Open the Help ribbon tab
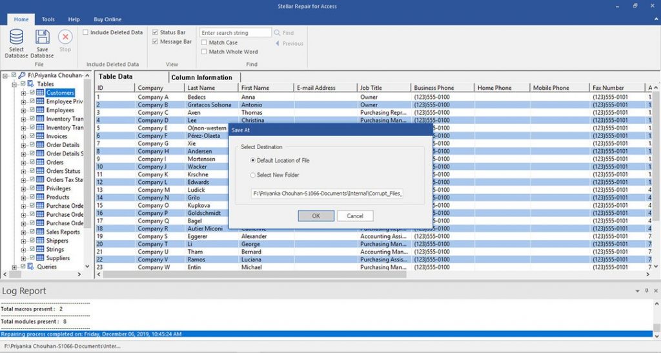 pyautogui.click(x=74, y=19)
